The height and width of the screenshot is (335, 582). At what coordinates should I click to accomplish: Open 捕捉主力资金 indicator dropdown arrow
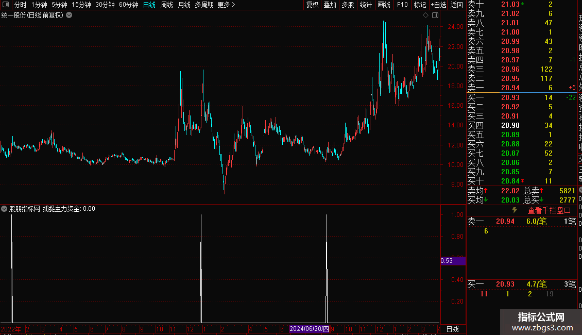click(4, 209)
